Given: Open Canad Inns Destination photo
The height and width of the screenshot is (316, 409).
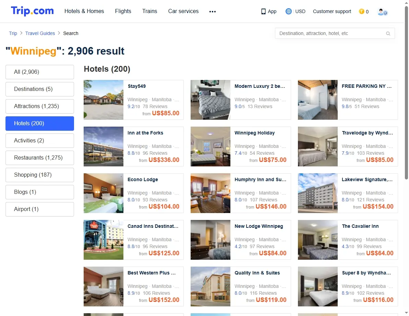Looking at the screenshot, I should pos(104,240).
